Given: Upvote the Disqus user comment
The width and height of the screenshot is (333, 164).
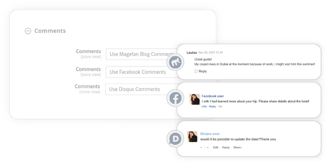Looking at the screenshot, I should coord(201,148).
